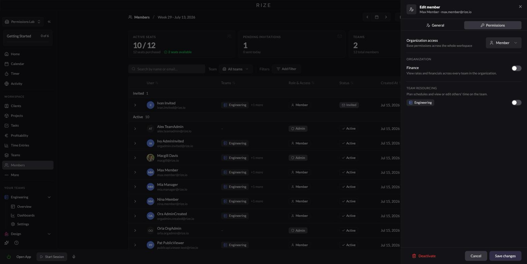Enable the Engineering team resourcing toggle
The height and width of the screenshot is (264, 527).
click(x=516, y=103)
